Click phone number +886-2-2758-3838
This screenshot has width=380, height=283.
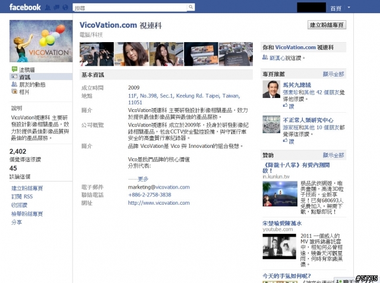[x=150, y=195]
